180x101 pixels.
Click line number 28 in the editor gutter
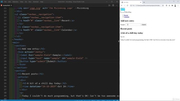5,61
